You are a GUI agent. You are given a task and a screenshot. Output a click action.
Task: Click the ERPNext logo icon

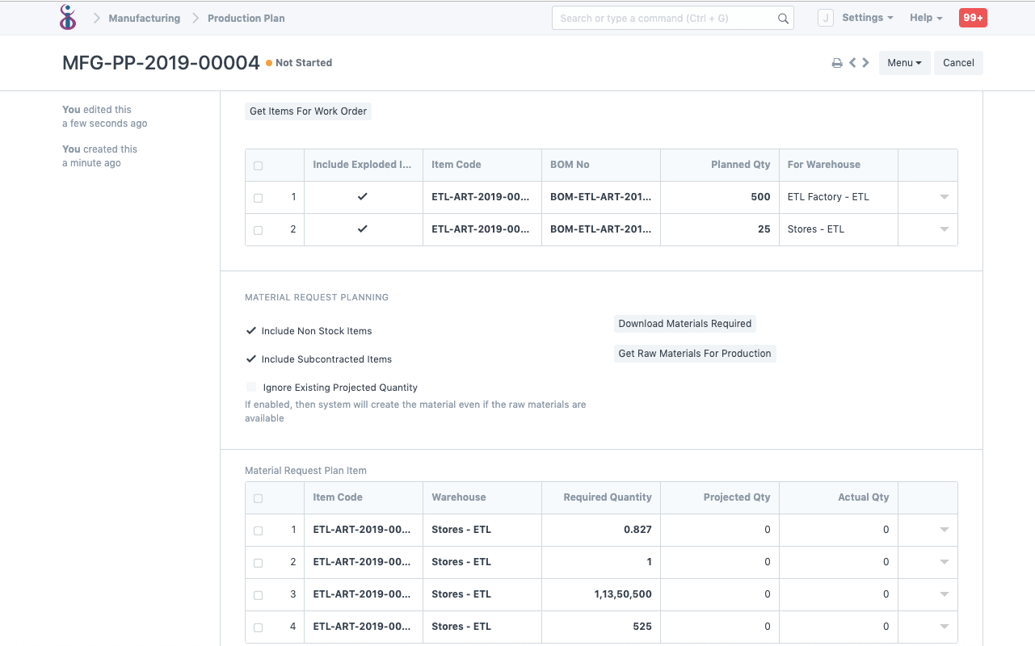tap(68, 17)
